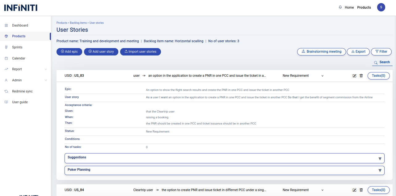
Task: Open the user avatar S menu
Action: (381, 7)
